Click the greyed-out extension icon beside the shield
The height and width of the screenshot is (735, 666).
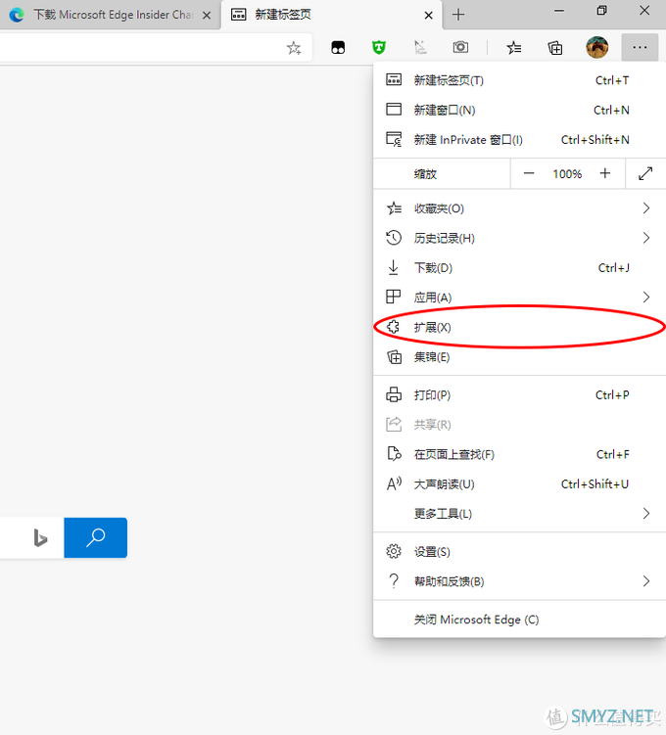[x=421, y=47]
